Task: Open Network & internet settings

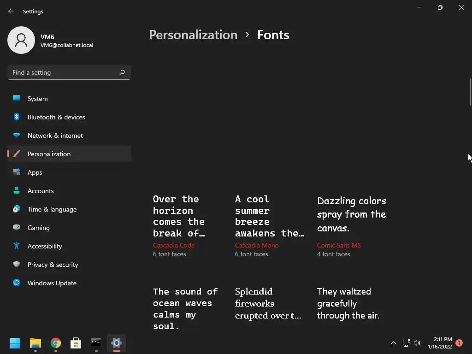Action: point(69,136)
